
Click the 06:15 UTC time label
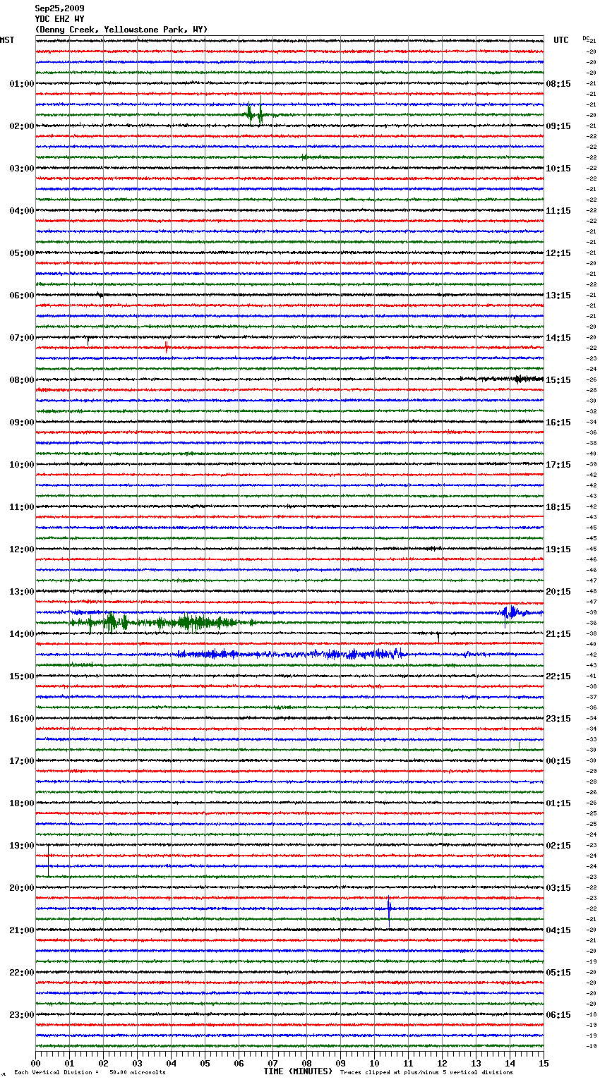click(558, 1015)
